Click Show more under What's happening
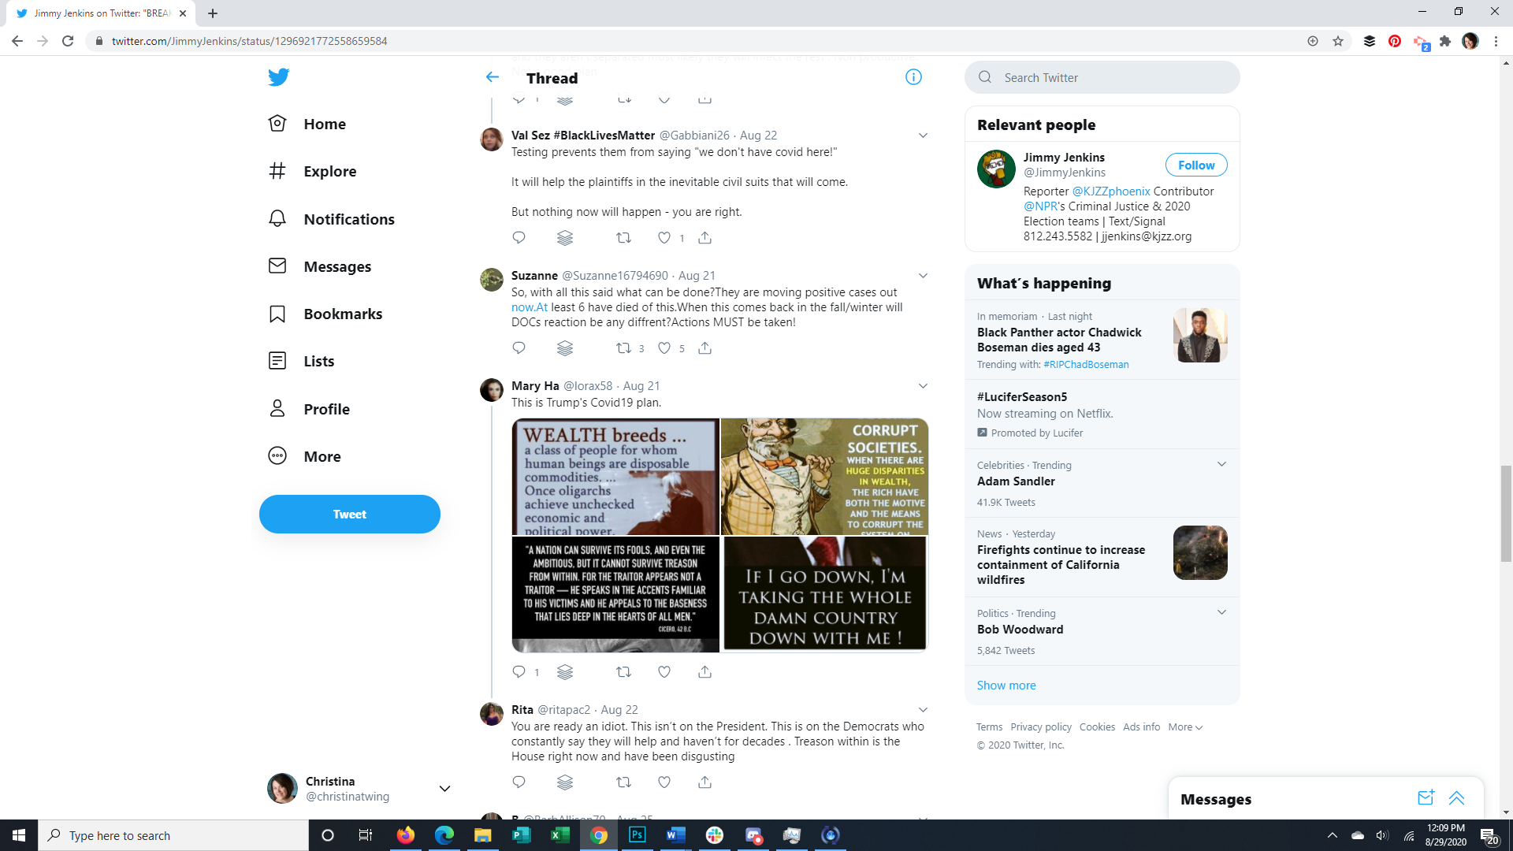The height and width of the screenshot is (851, 1513). click(x=1006, y=686)
